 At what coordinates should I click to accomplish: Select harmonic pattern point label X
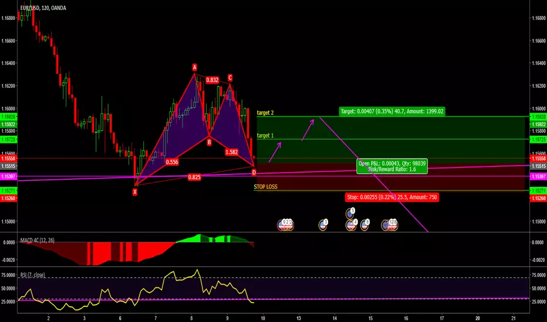(x=134, y=192)
